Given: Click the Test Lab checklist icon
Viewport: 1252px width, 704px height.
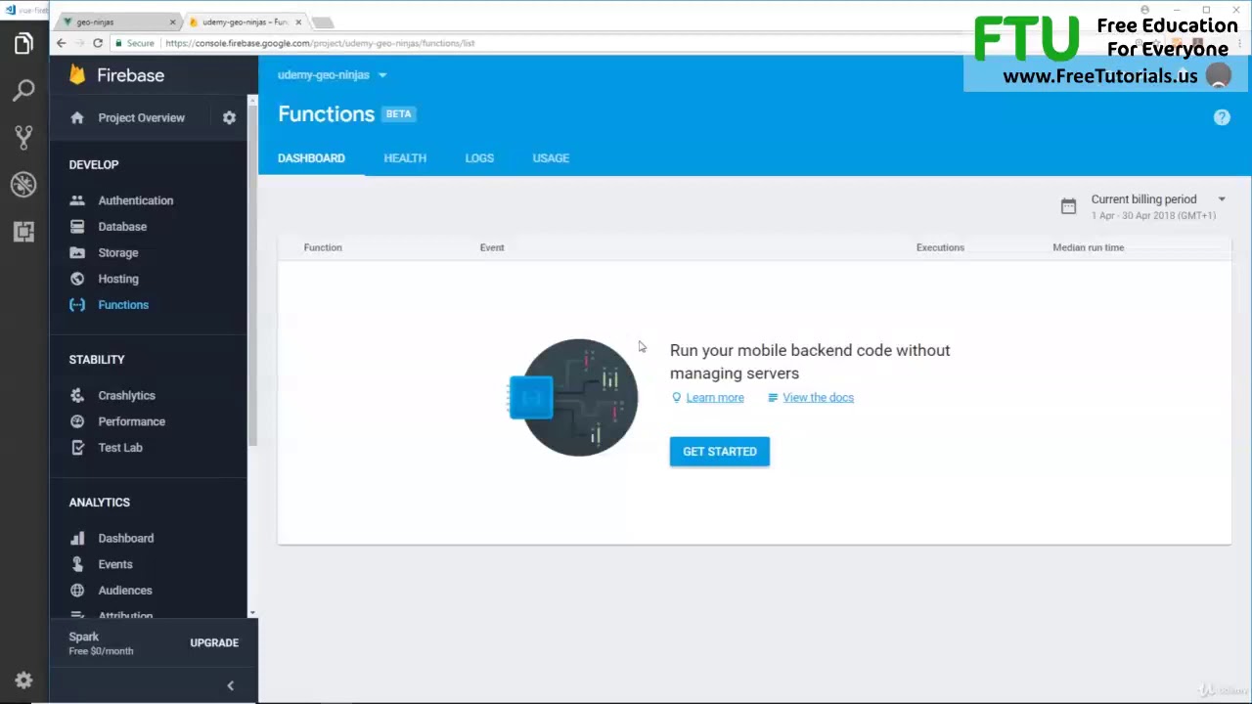Looking at the screenshot, I should [x=77, y=448].
